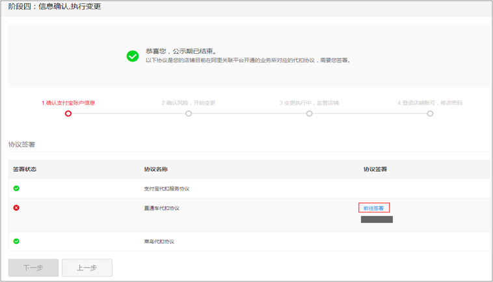Click the 协议名称 column header
Image resolution: width=493 pixels, height=282 pixels.
(156, 169)
